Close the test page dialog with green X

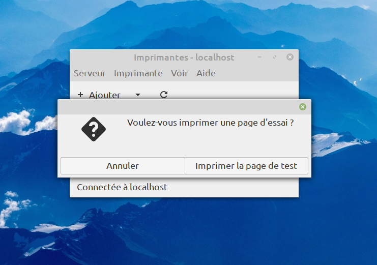coord(303,107)
